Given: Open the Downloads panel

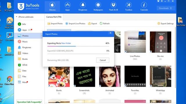Looking at the screenshot, I should [x=166, y=8].
